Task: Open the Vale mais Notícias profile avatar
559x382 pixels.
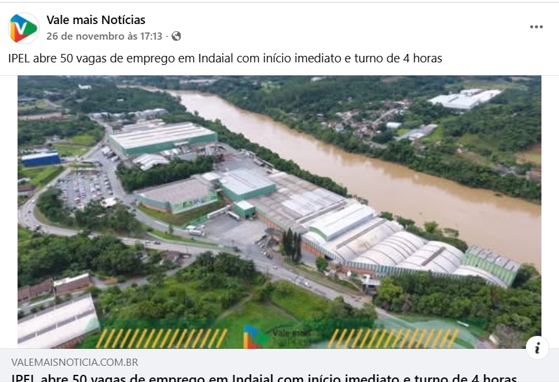Action: (x=23, y=28)
